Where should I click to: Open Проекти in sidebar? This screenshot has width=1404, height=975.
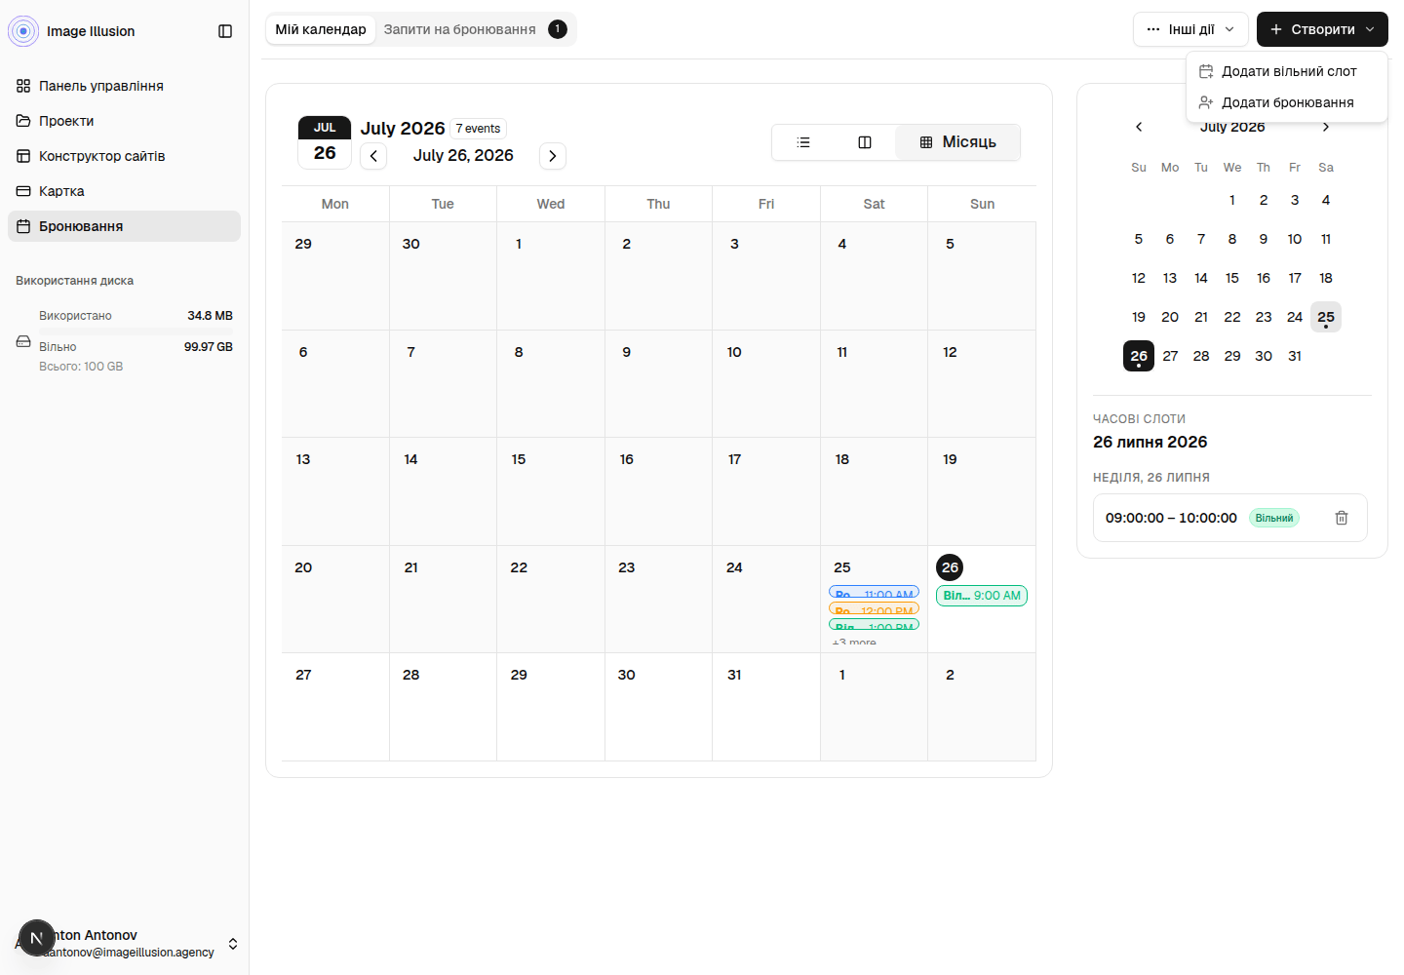[x=124, y=121]
